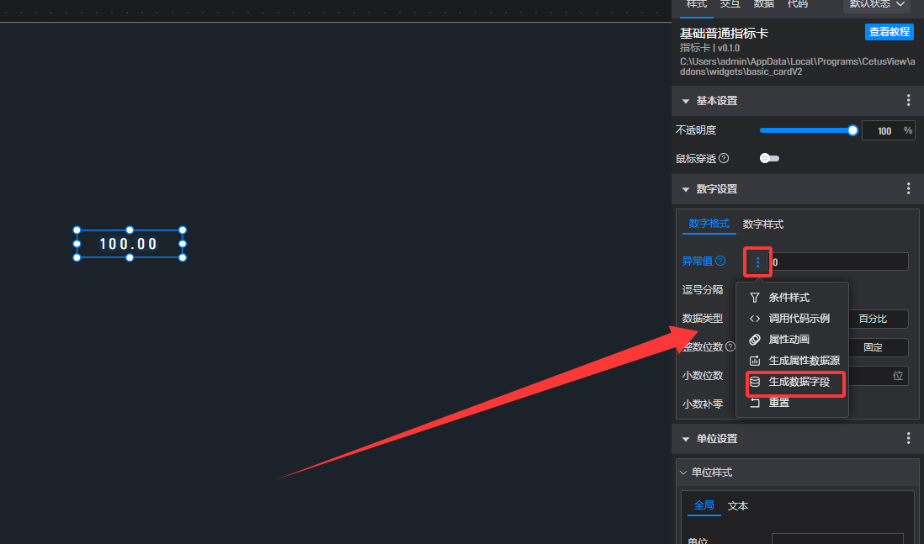Screen dimensions: 924x544
Task: Open the 基本设置 section's more-options dots
Action: tap(908, 100)
